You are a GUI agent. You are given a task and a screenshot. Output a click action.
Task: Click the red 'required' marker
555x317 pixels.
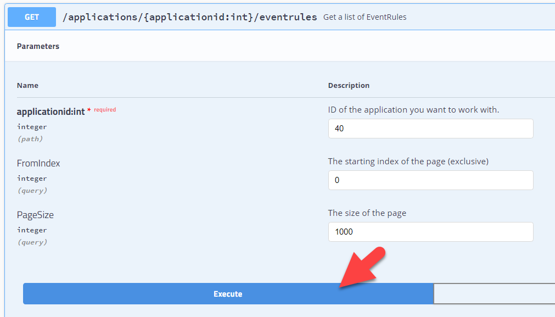[105, 110]
